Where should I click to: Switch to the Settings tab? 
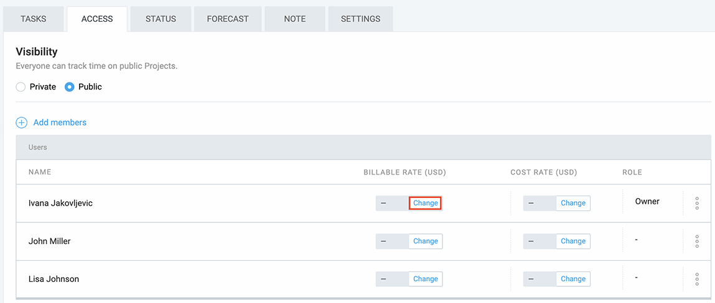tap(360, 19)
